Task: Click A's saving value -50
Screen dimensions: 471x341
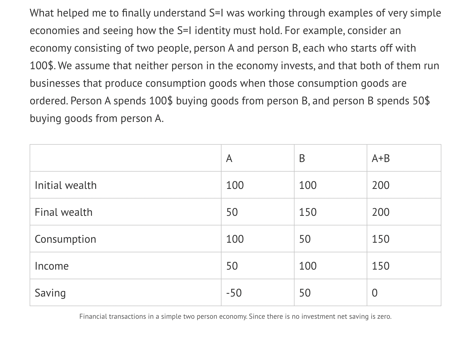Action: click(x=234, y=293)
